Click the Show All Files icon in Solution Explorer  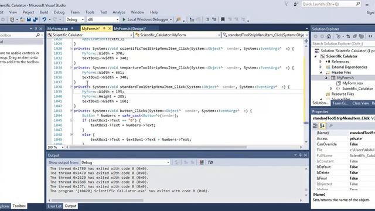click(362, 36)
